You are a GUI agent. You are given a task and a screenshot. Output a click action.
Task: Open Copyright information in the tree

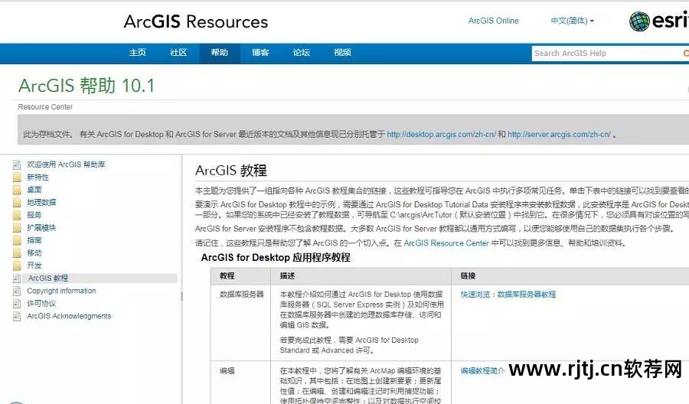[x=61, y=291]
